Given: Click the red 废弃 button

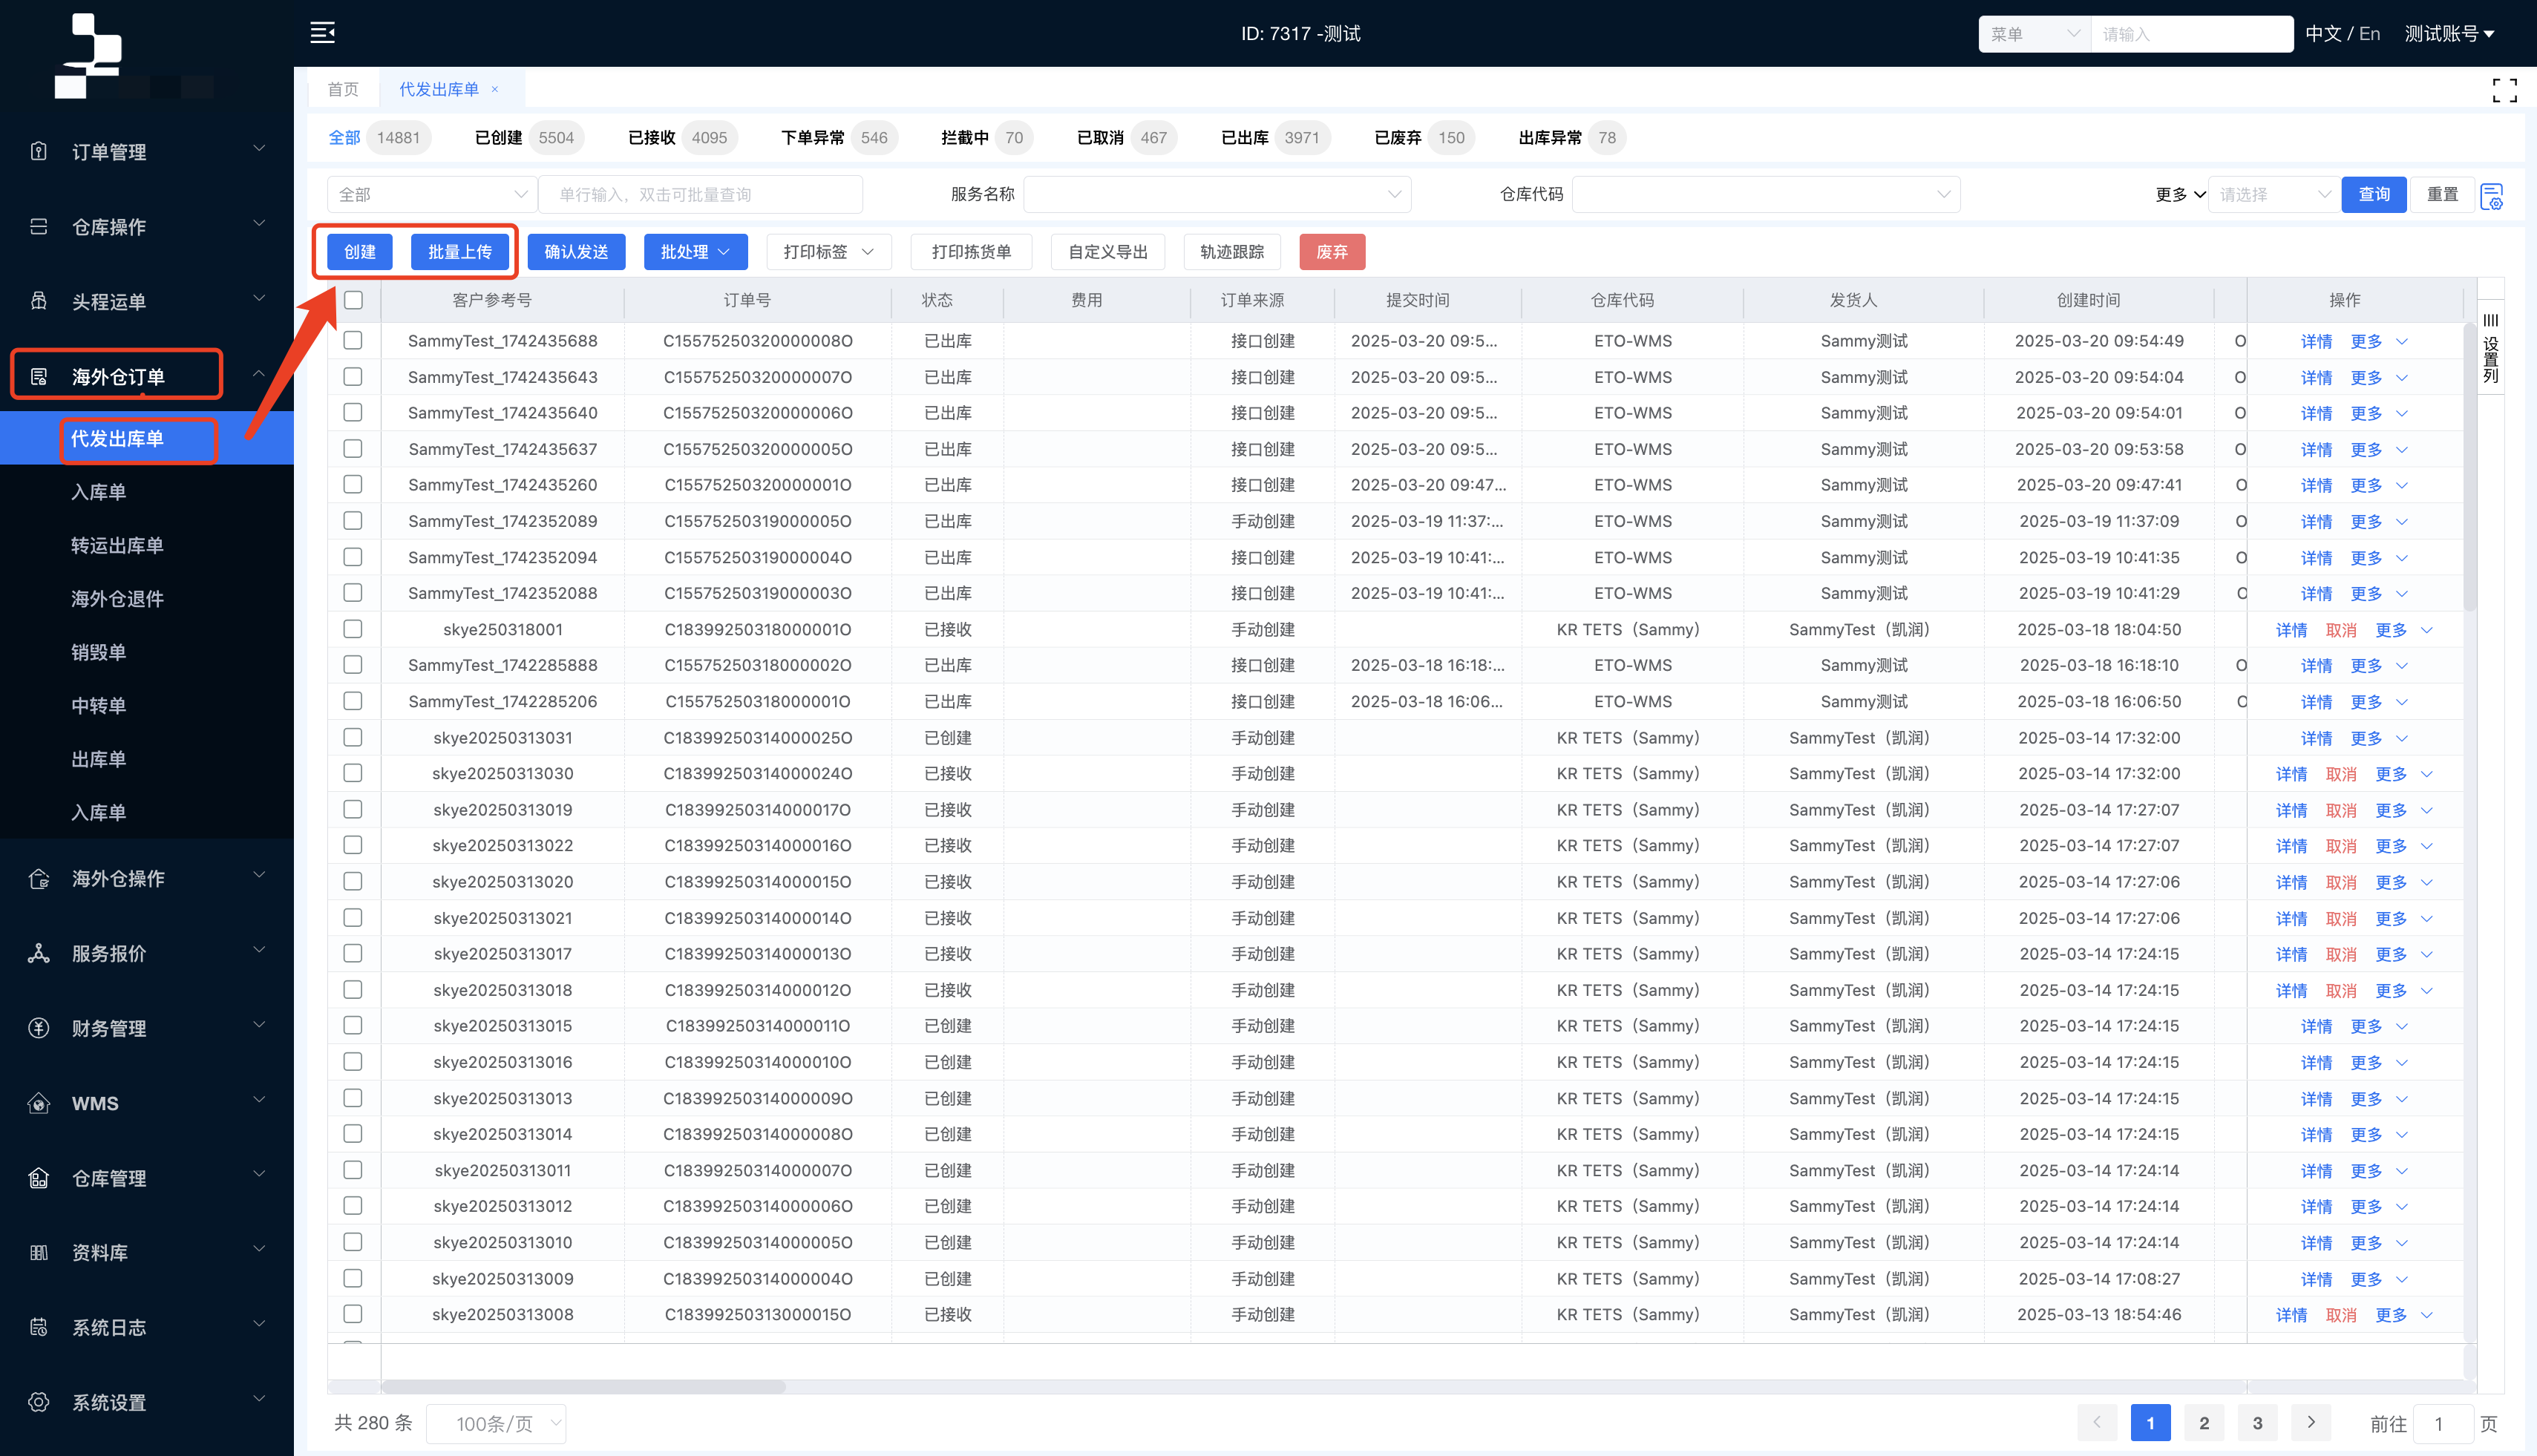Looking at the screenshot, I should (x=1332, y=252).
